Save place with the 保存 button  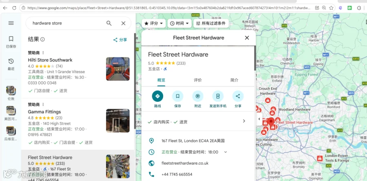(178, 96)
